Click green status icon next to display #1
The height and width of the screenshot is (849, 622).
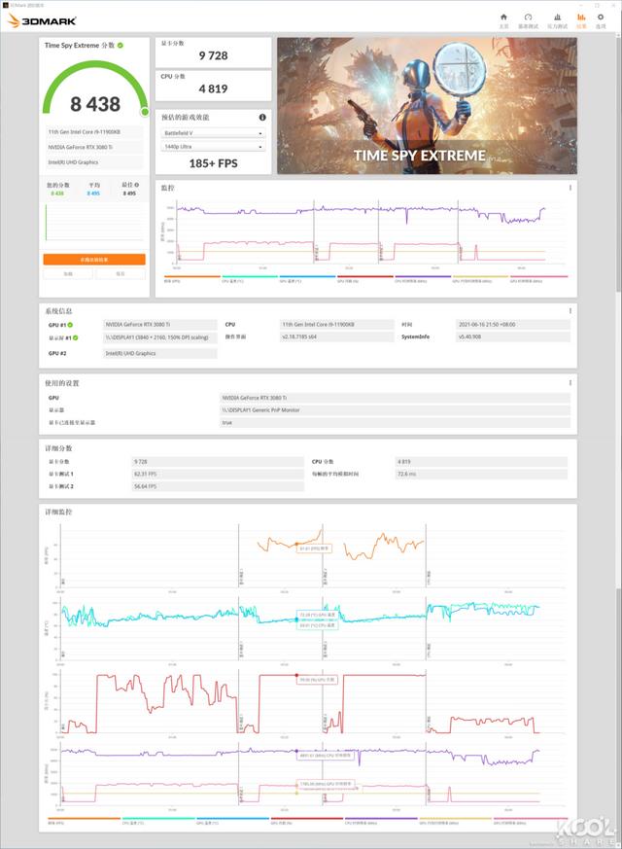pos(76,337)
